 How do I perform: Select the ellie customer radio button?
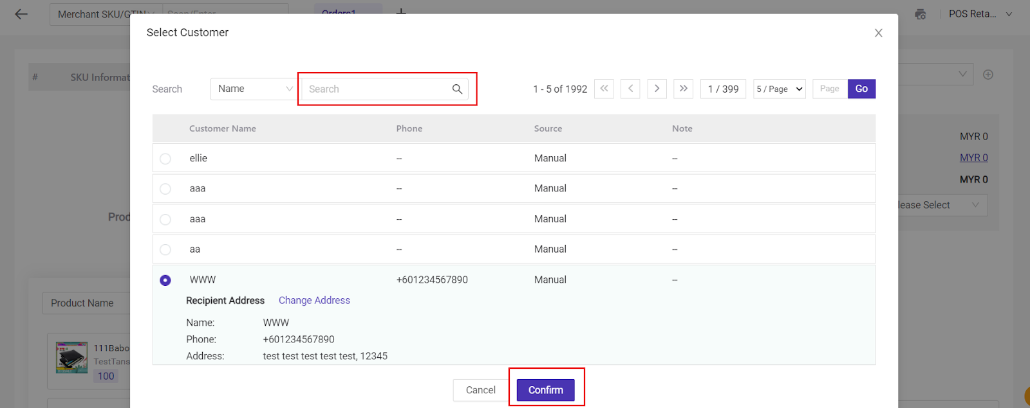[x=165, y=159]
